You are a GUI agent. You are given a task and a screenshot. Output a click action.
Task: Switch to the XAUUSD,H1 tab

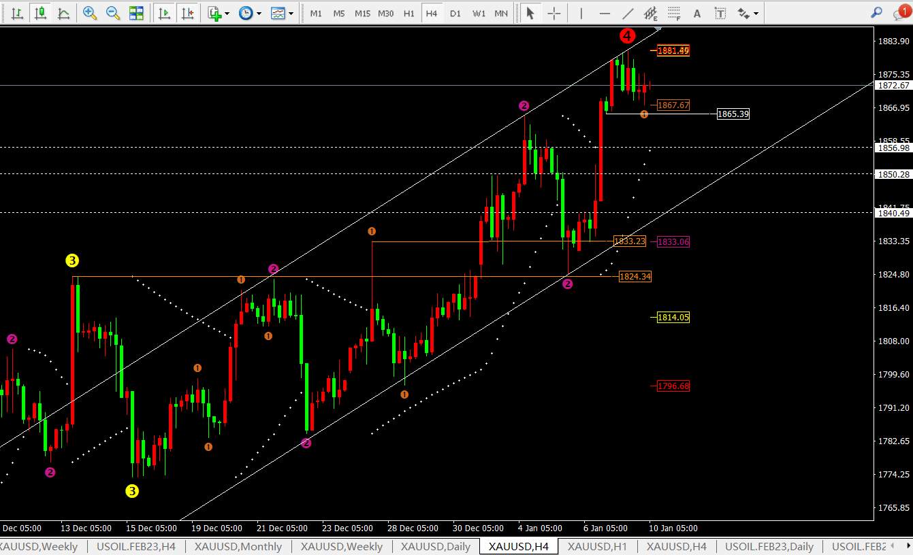[x=597, y=546]
